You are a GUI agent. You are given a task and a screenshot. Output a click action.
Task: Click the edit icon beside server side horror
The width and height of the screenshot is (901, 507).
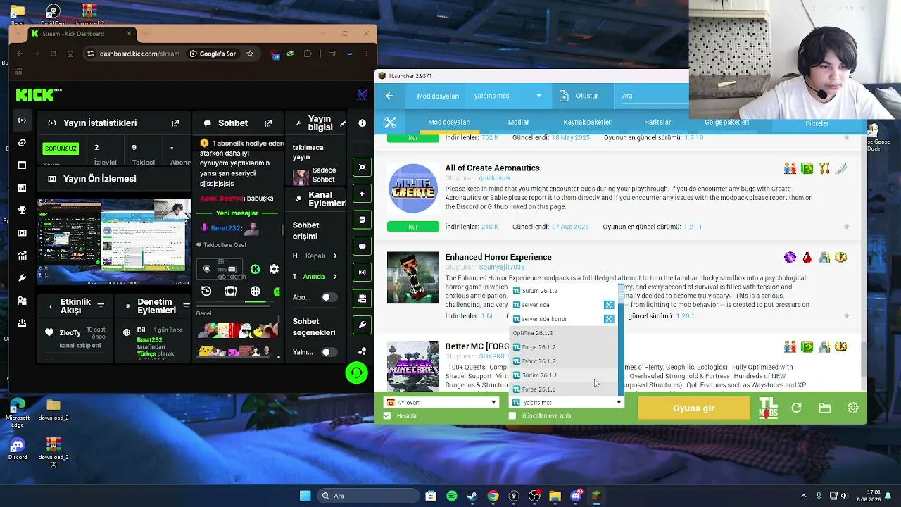point(609,319)
